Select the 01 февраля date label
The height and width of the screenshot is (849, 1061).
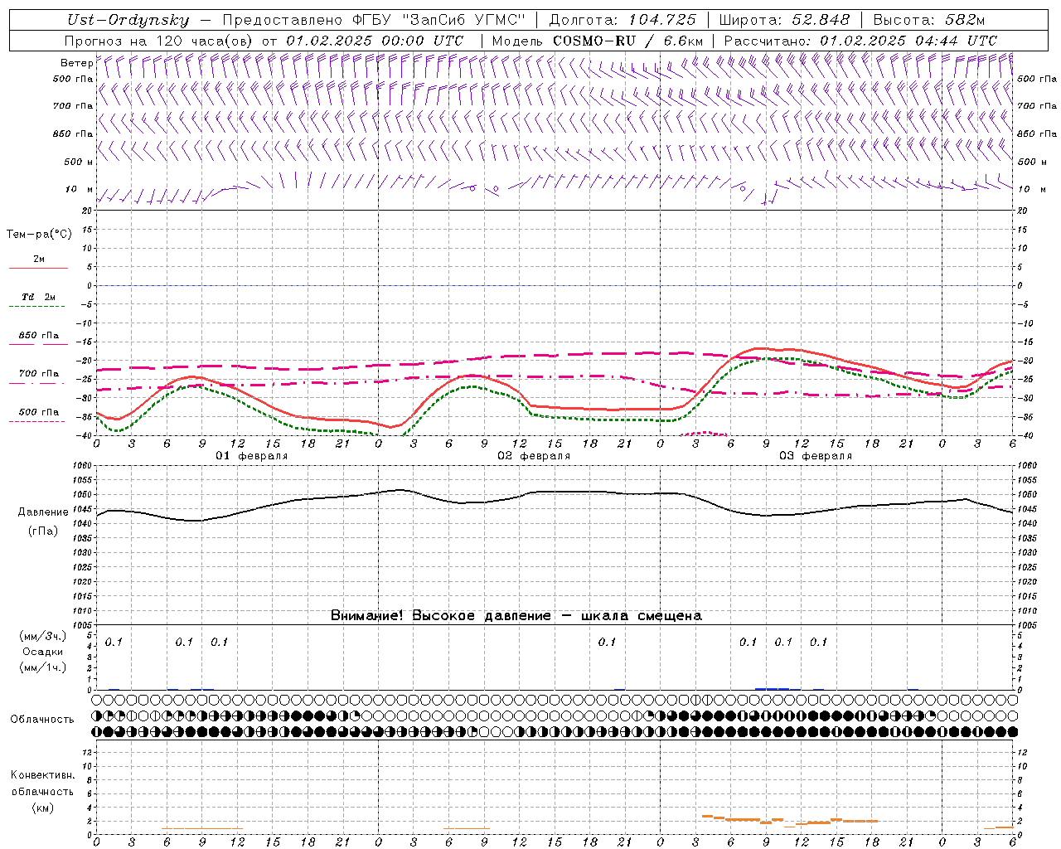point(252,456)
